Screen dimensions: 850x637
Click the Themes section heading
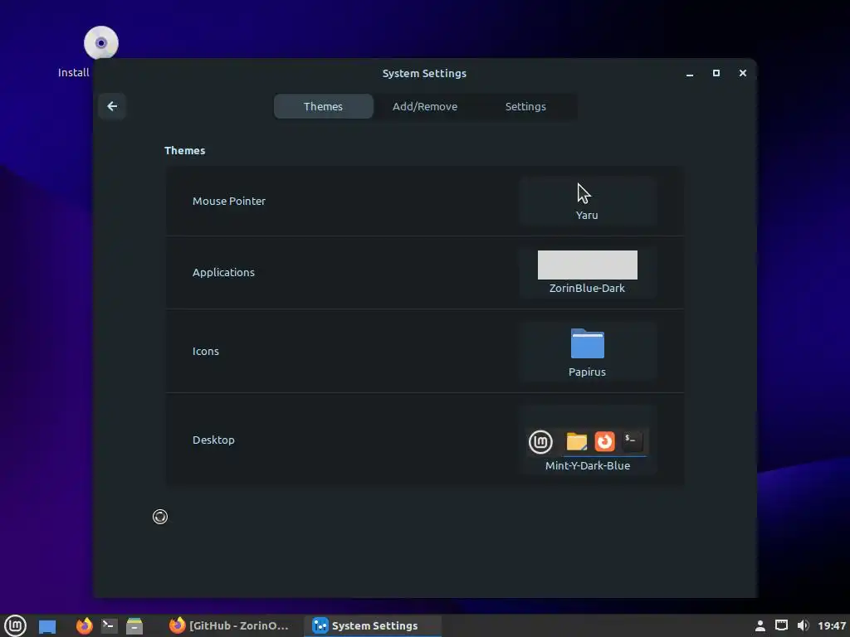pyautogui.click(x=185, y=151)
